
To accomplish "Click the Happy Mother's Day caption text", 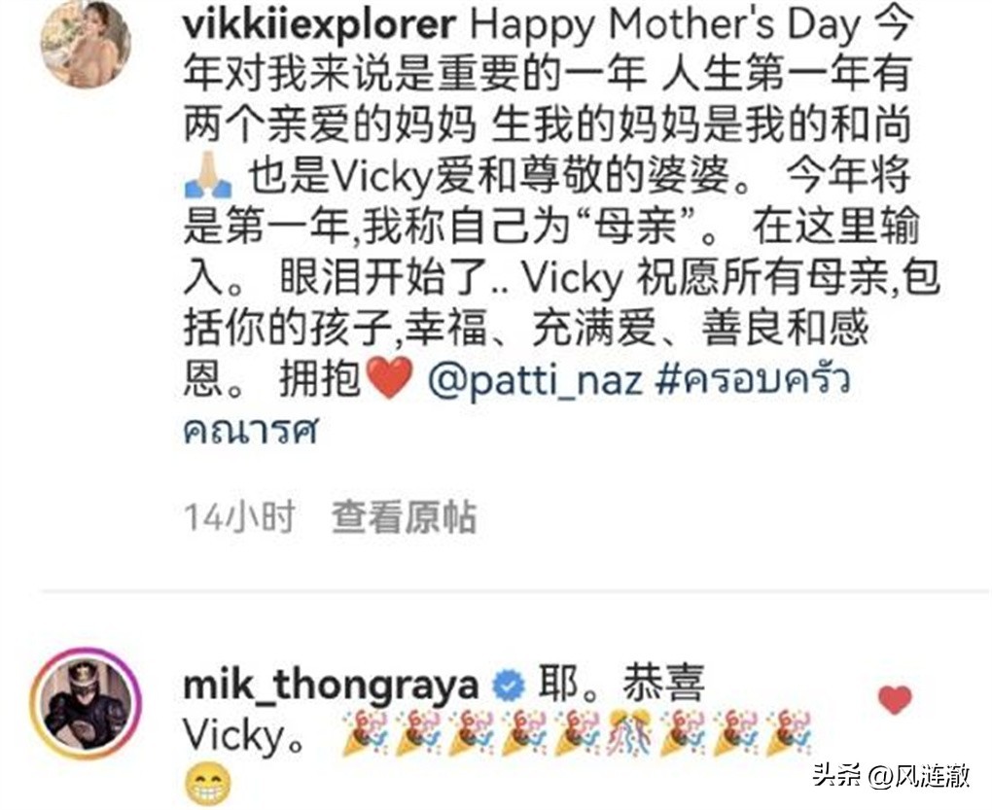I will [666, 24].
